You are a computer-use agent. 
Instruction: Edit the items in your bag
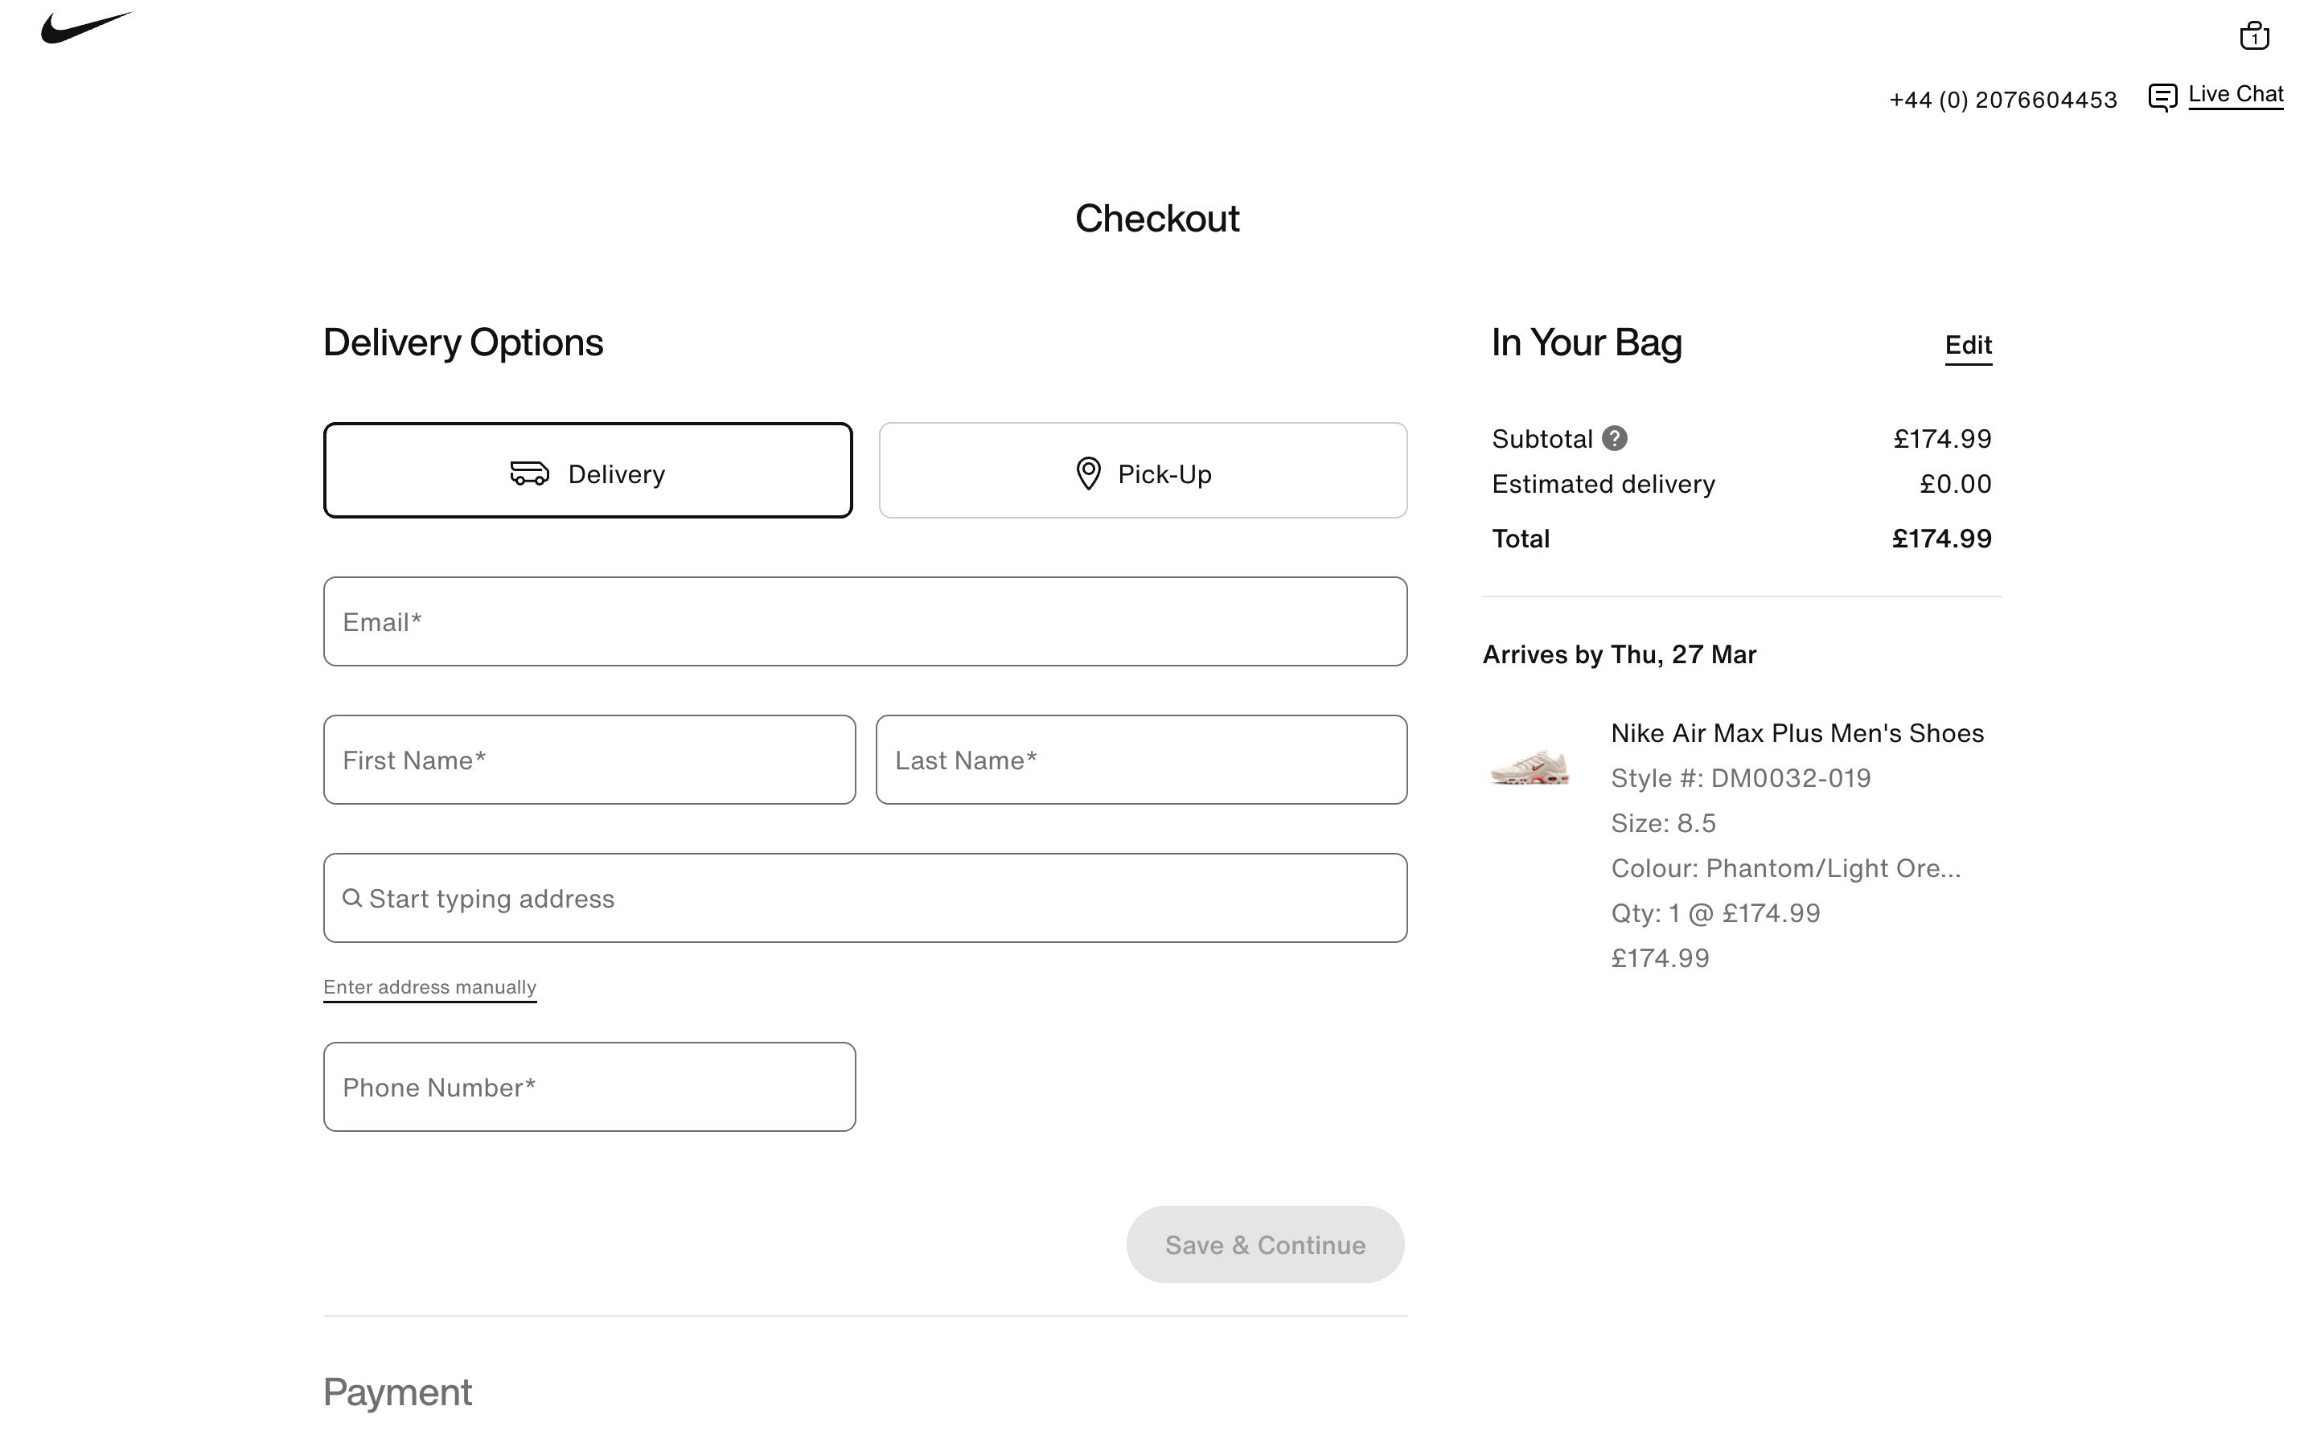pyautogui.click(x=1968, y=346)
